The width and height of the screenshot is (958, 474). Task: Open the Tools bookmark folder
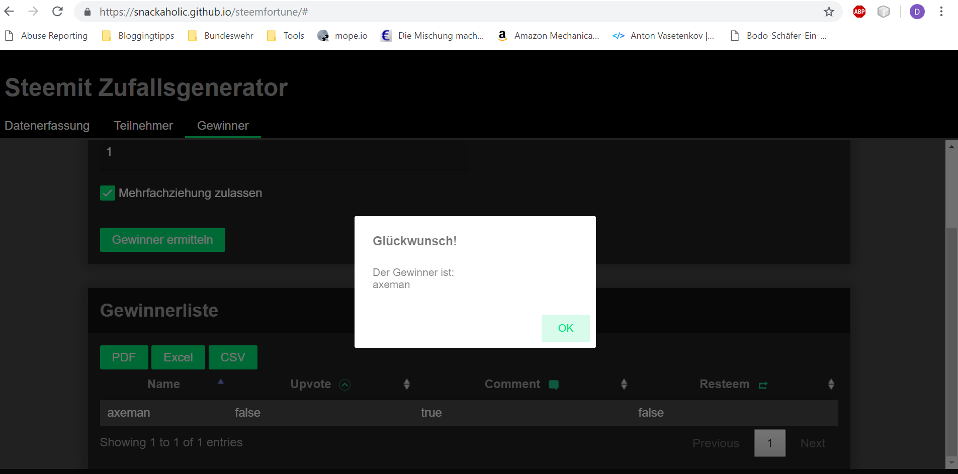286,36
